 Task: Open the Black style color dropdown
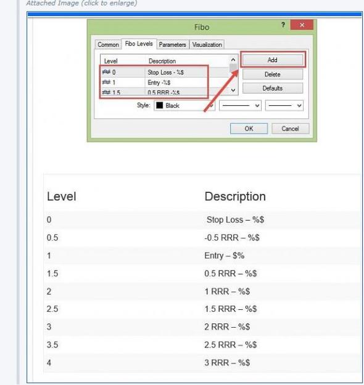pyautogui.click(x=184, y=105)
